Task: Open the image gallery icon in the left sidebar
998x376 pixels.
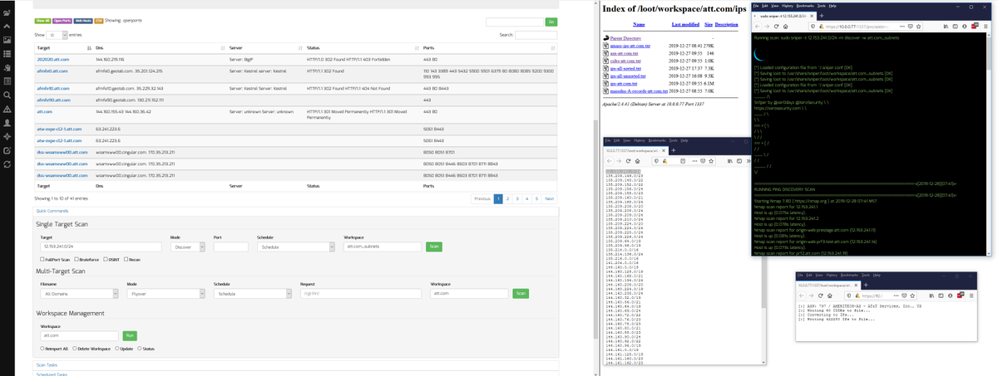Action: (7, 40)
